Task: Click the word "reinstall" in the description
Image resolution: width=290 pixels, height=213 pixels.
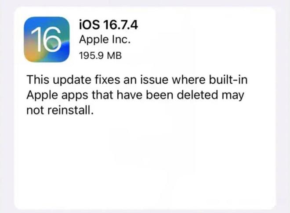Action: click(x=69, y=110)
